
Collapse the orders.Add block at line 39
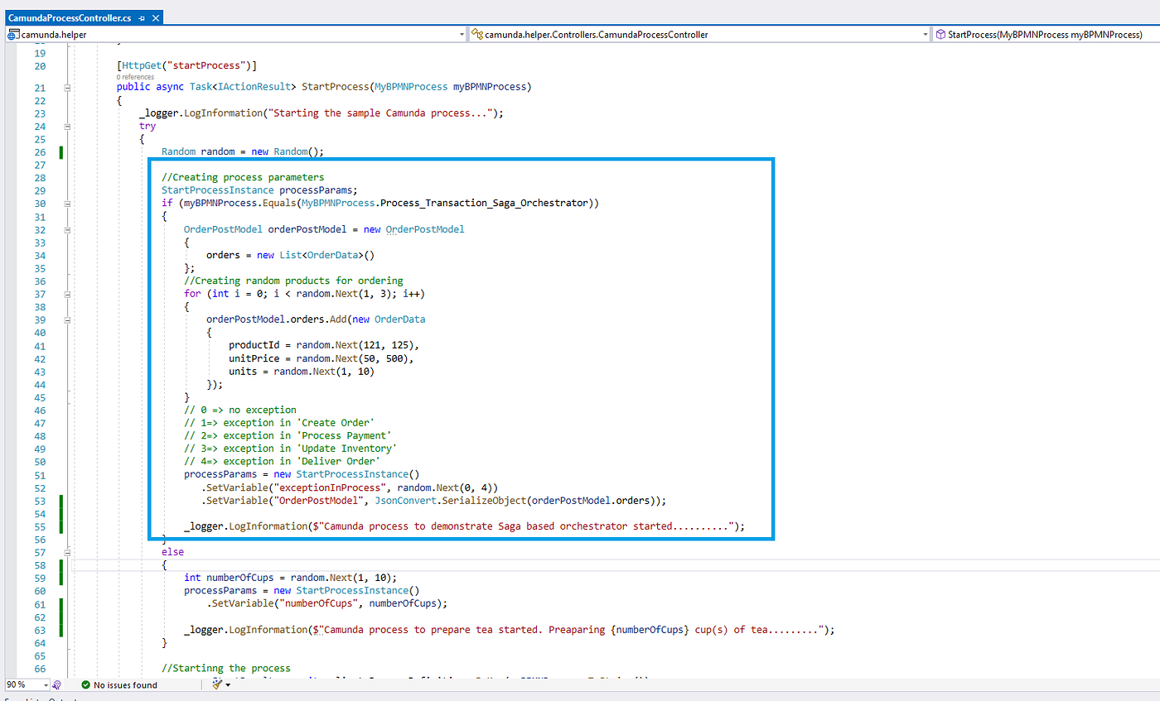(66, 319)
